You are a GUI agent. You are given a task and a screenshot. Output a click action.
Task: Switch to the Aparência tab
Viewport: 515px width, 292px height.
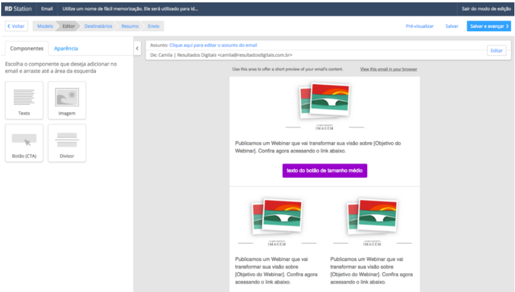(66, 49)
